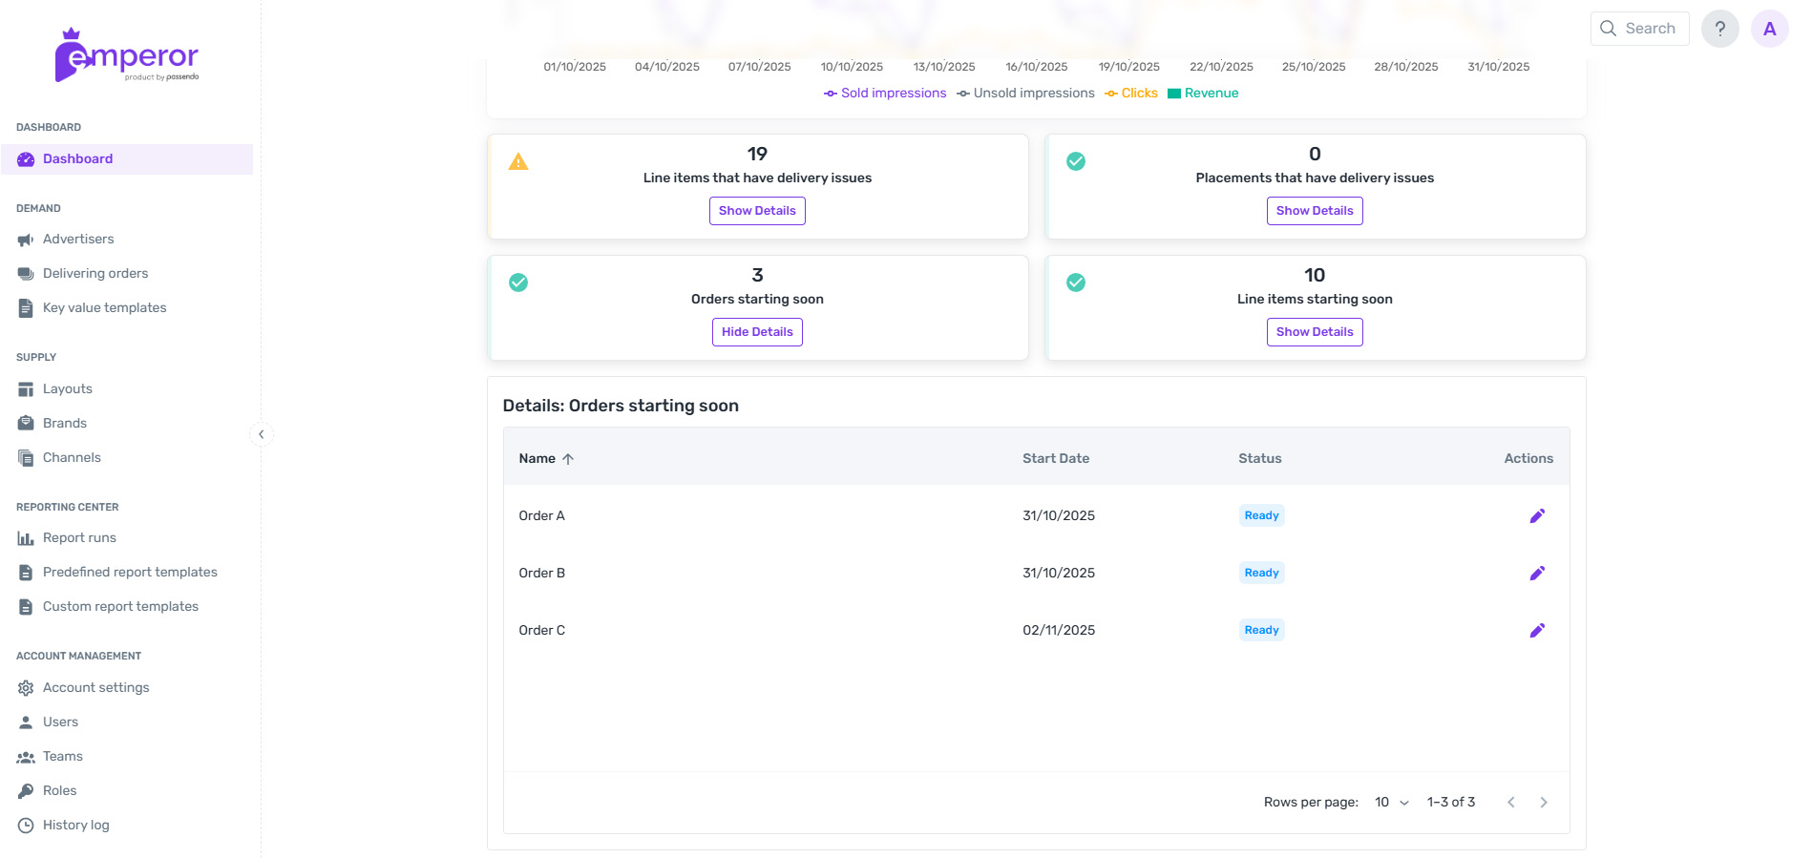The image size is (1812, 858).
Task: Toggle Sold impressions legend series
Action: [x=885, y=94]
